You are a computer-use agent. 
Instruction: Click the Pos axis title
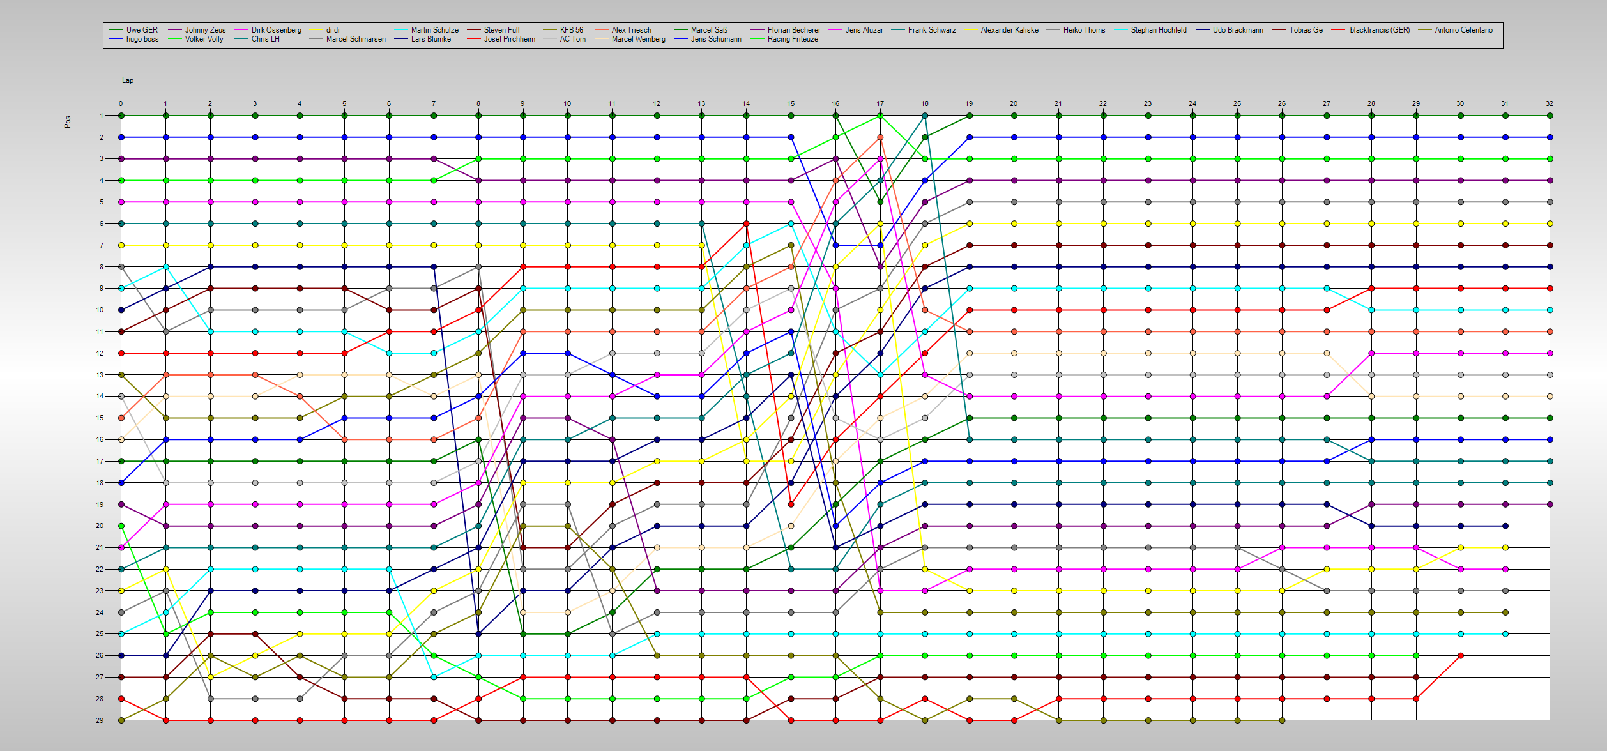[x=68, y=122]
